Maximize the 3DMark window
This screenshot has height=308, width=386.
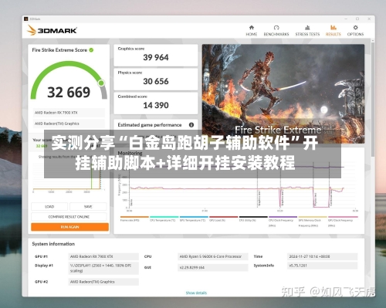click(x=357, y=19)
